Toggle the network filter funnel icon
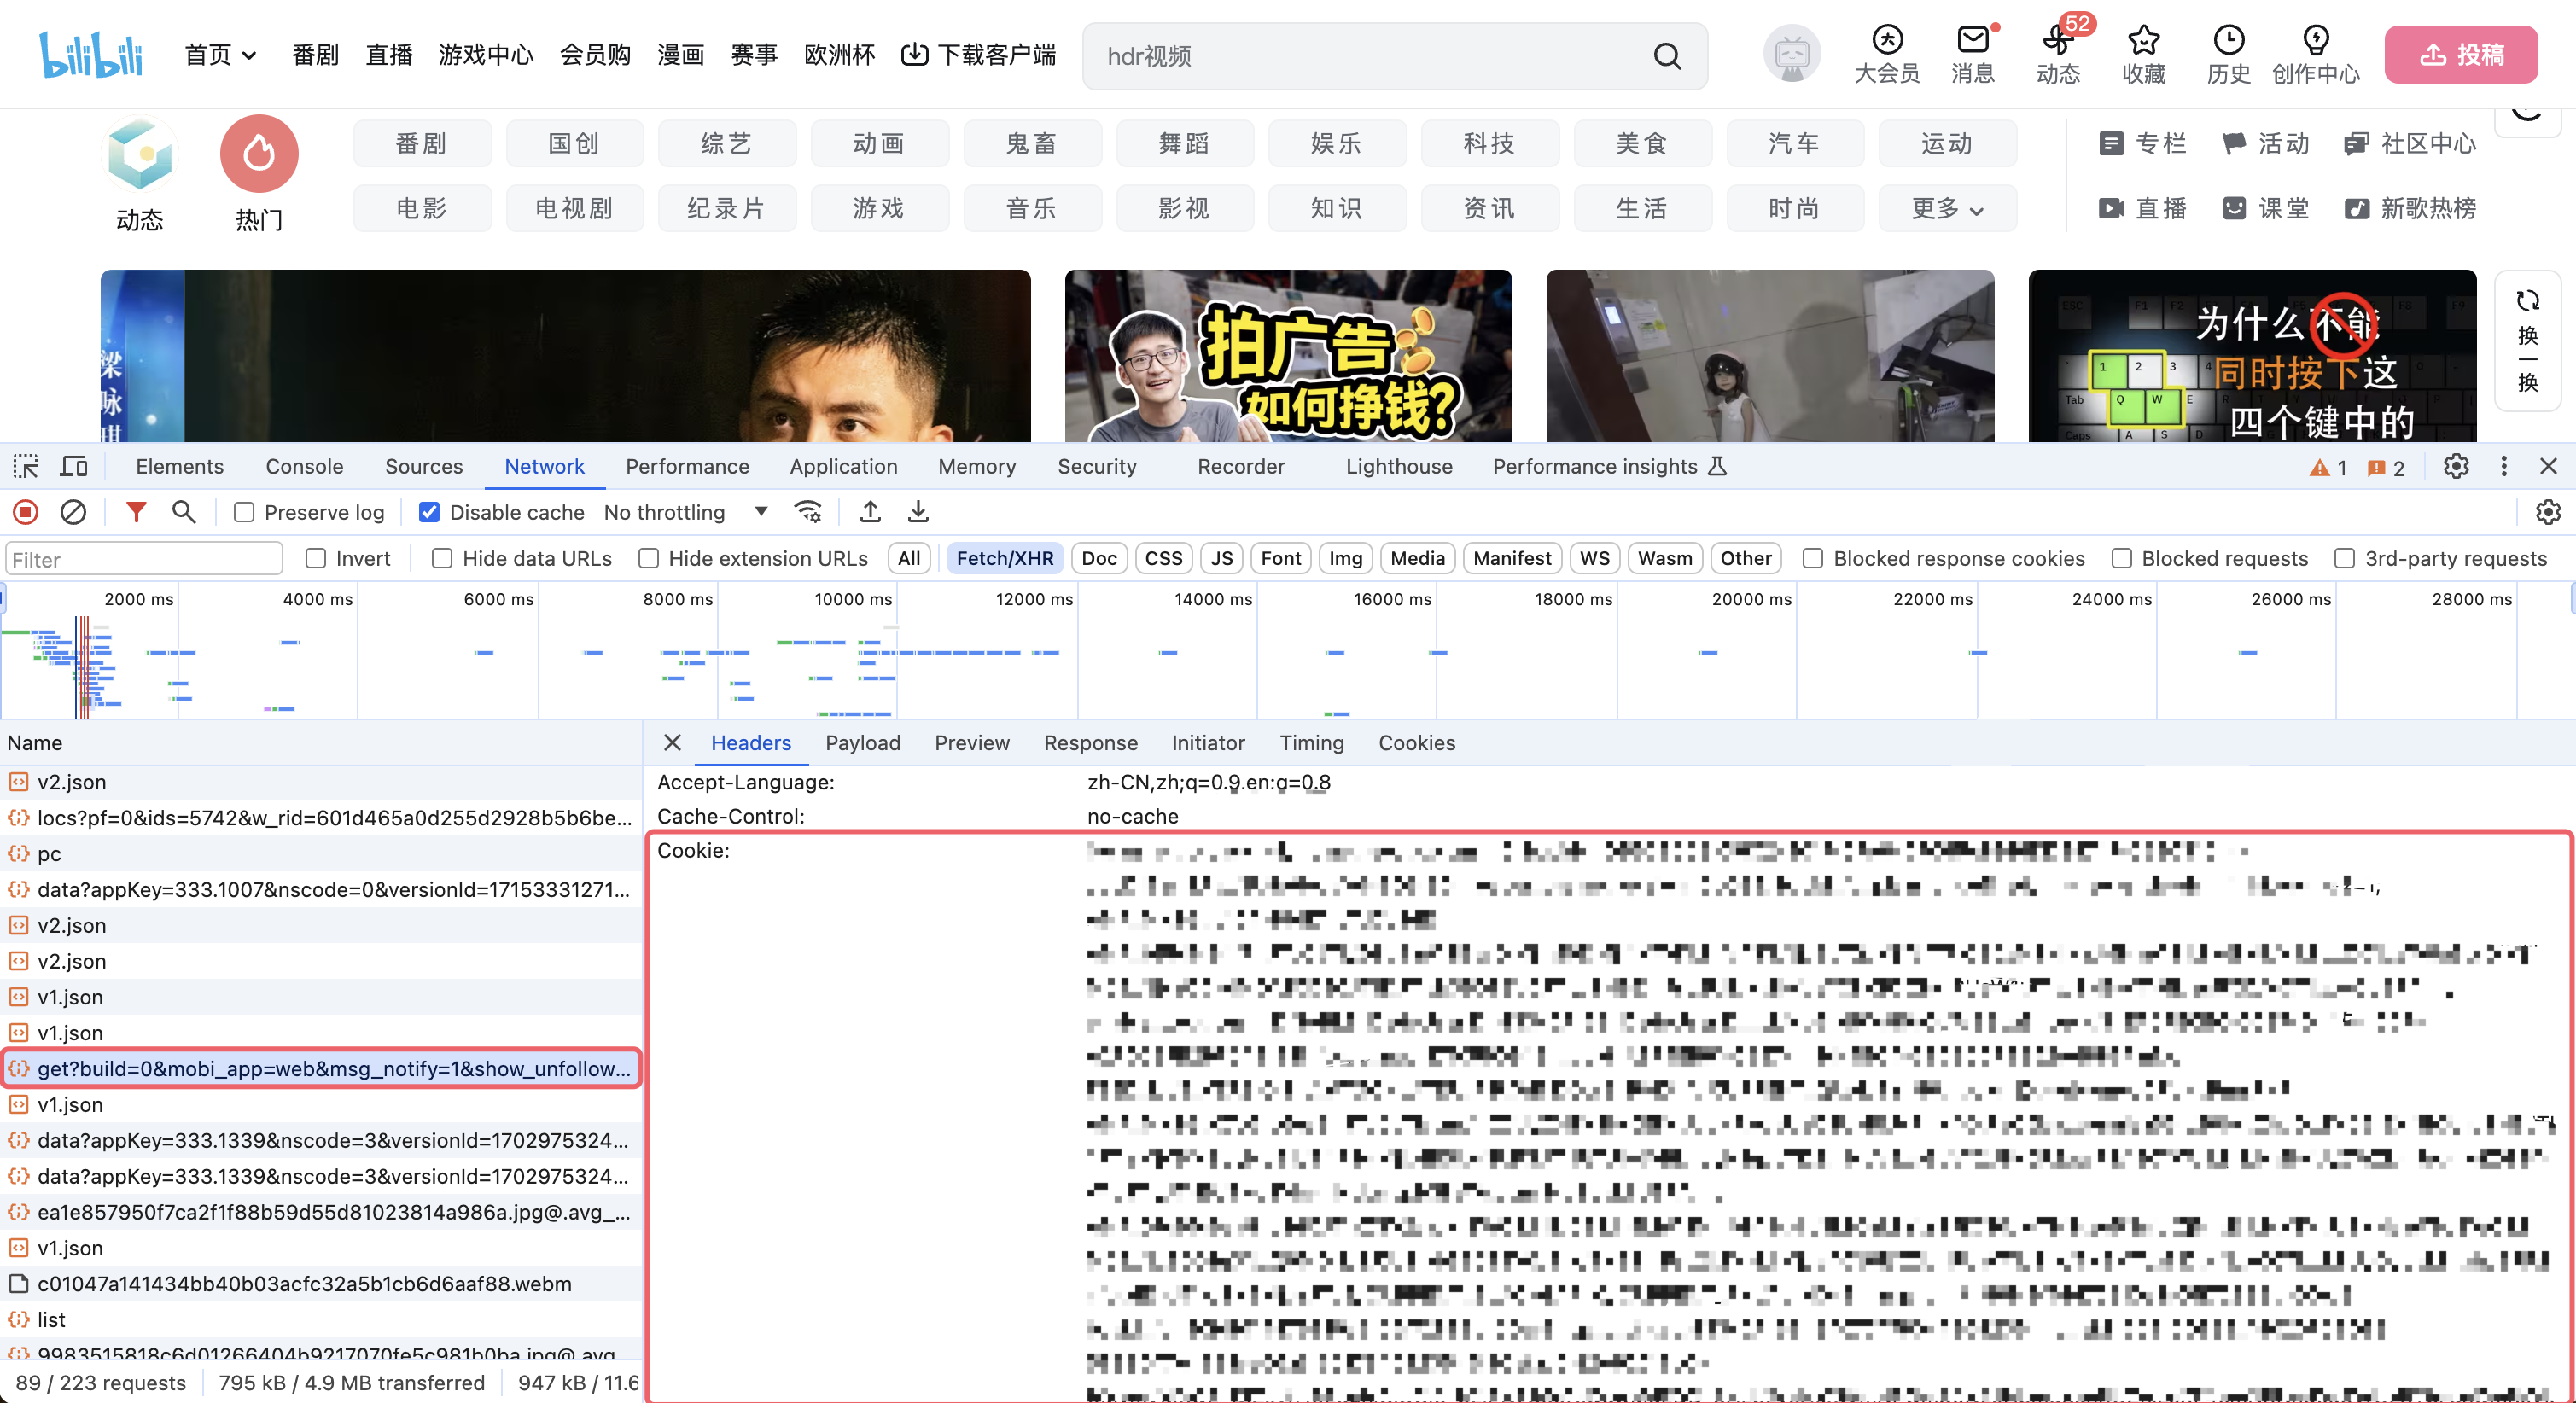The height and width of the screenshot is (1403, 2576). tap(136, 512)
